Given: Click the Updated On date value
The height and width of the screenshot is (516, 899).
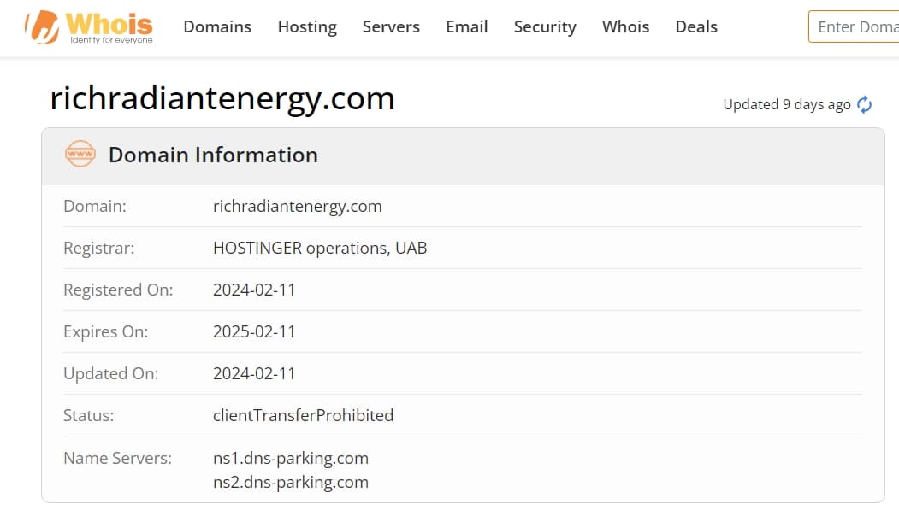Looking at the screenshot, I should point(254,373).
